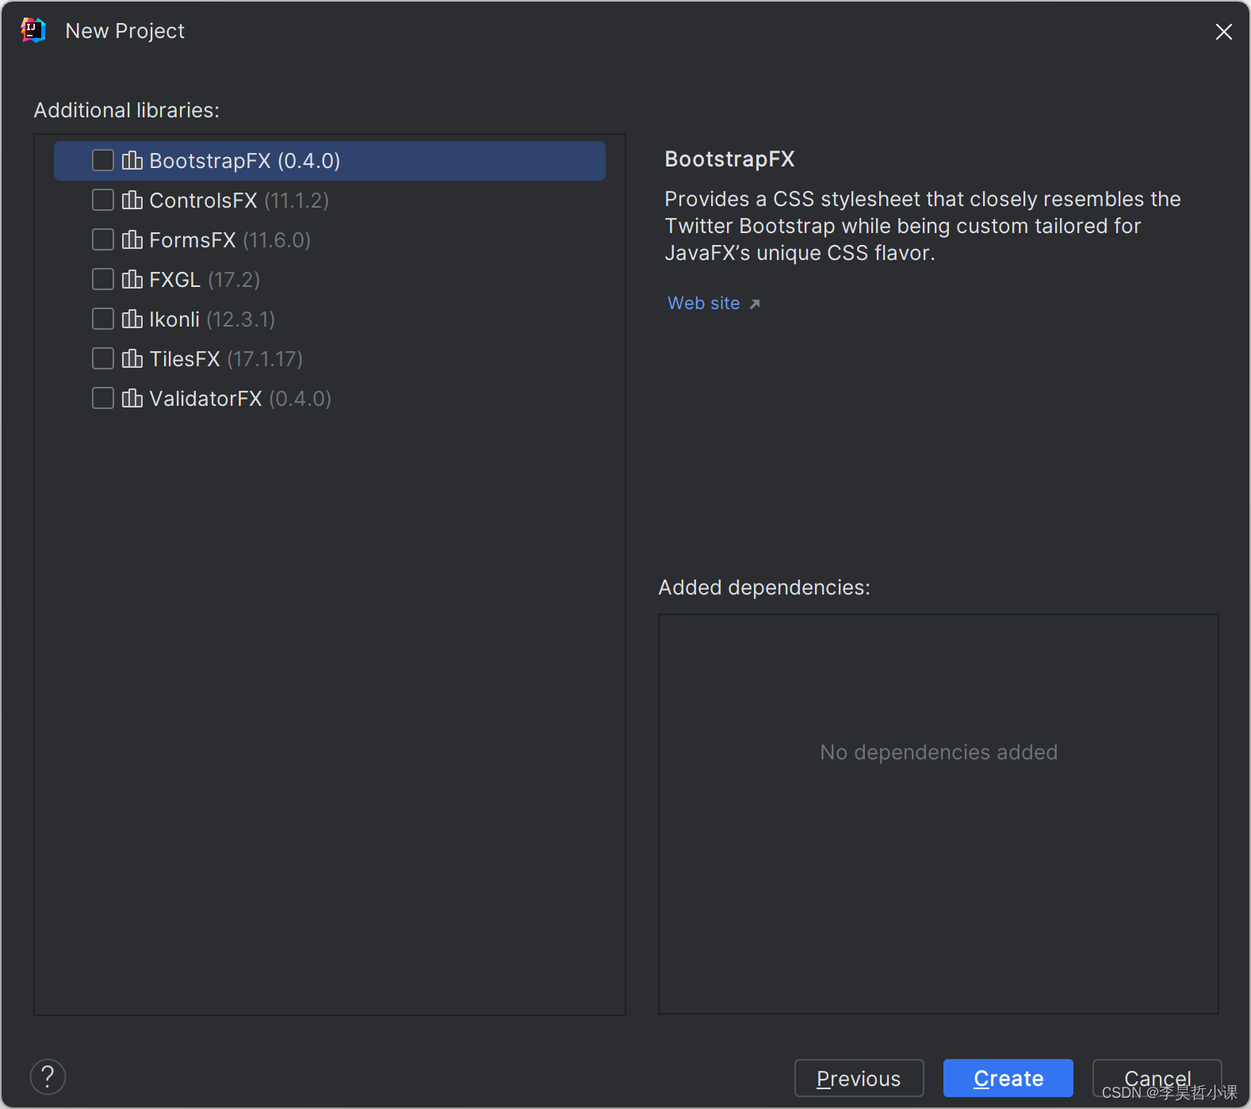Image resolution: width=1251 pixels, height=1109 pixels.
Task: Click the library icon beside TilesFX
Action: tap(132, 359)
